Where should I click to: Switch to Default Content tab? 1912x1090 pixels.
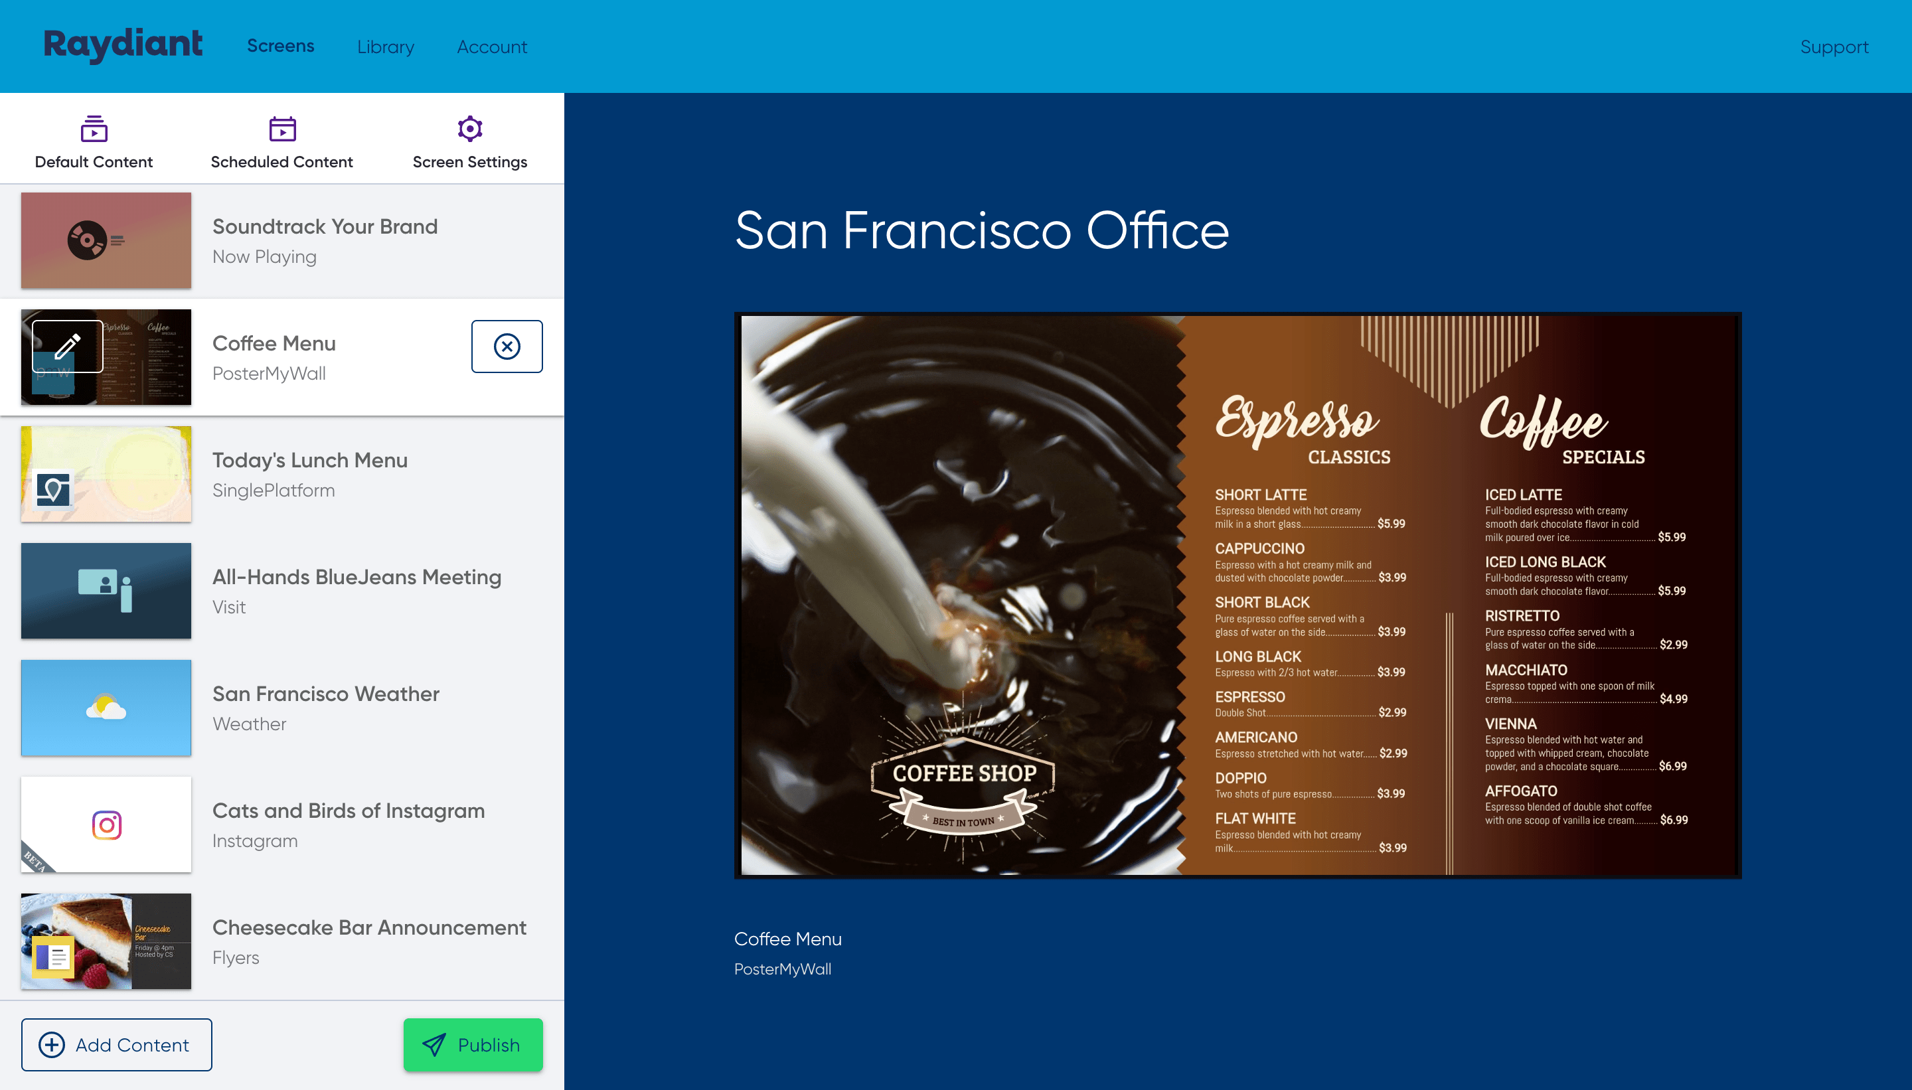[94, 142]
